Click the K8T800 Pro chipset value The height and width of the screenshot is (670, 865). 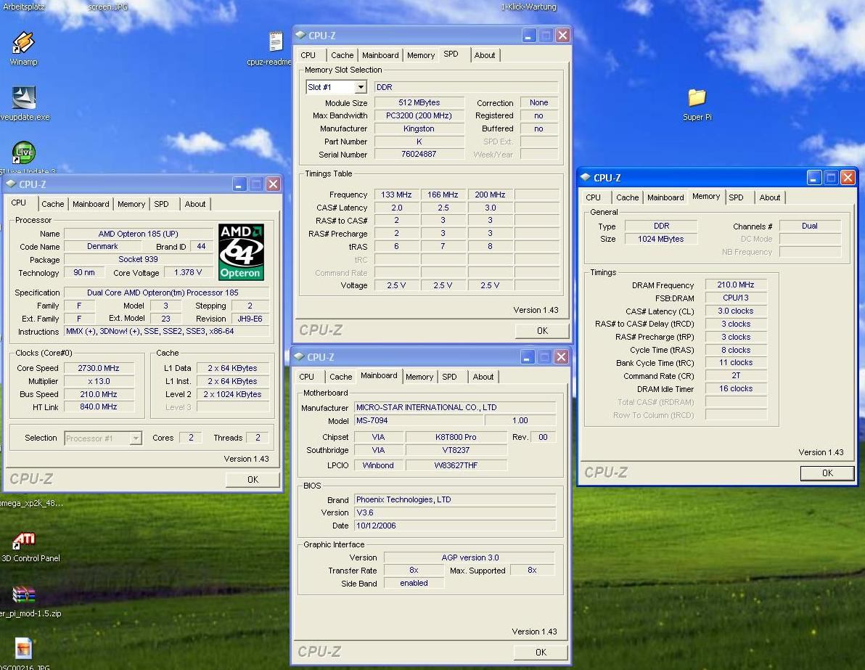(x=456, y=437)
